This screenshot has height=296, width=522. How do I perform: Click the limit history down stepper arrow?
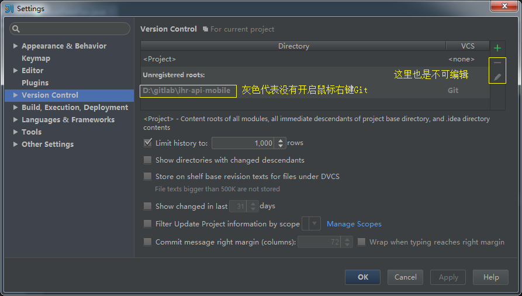[281, 146]
